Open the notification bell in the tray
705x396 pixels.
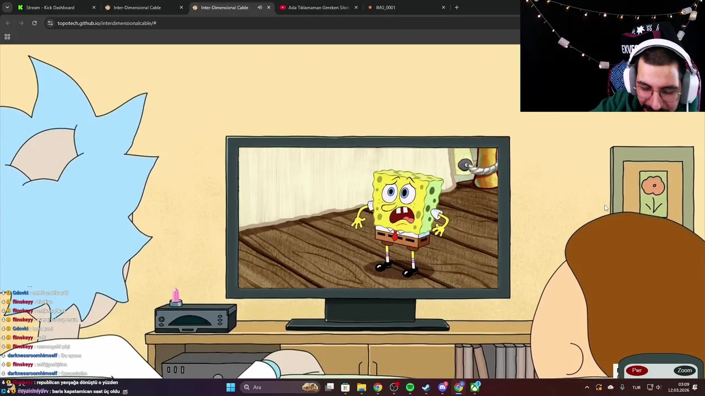pos(695,387)
